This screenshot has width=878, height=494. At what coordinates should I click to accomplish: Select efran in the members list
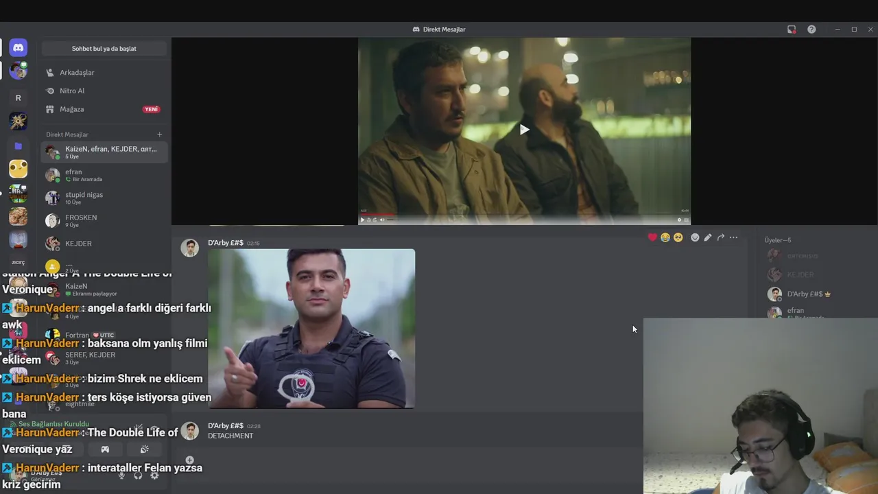point(809,312)
